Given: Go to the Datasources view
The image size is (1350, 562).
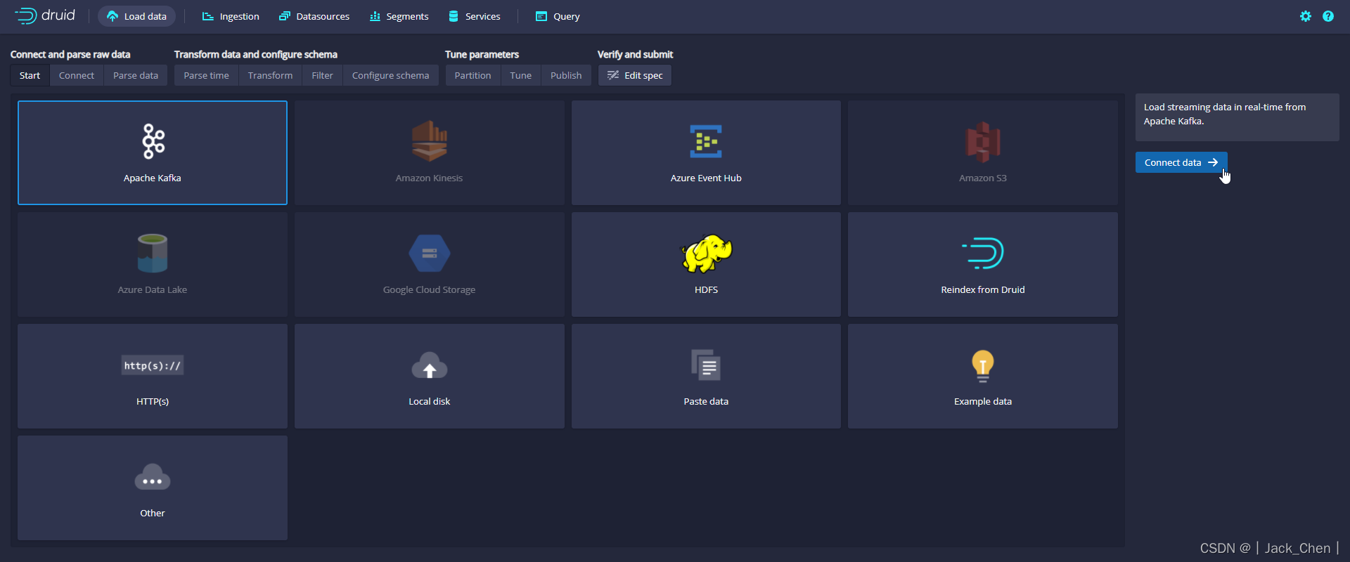Looking at the screenshot, I should pyautogui.click(x=314, y=16).
